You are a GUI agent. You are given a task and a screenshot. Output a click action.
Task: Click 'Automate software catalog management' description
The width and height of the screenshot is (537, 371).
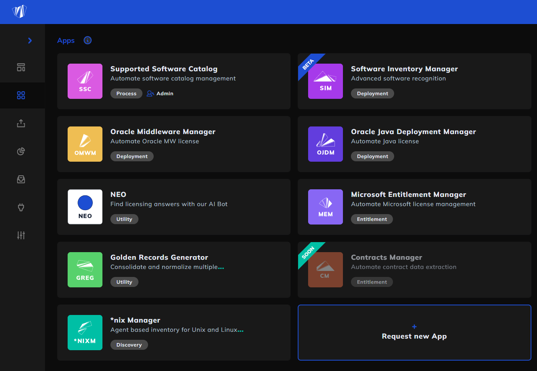[173, 78]
